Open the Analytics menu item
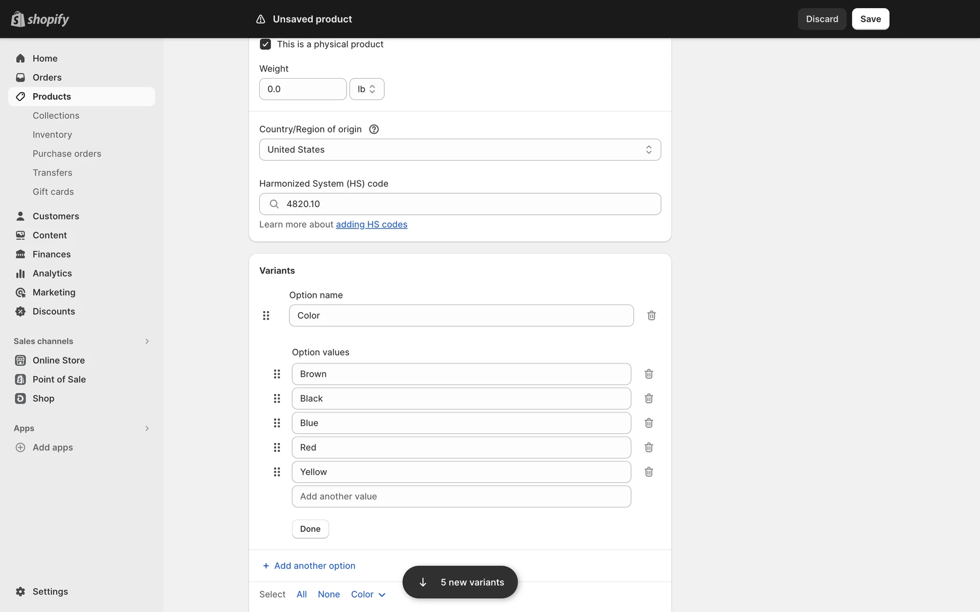 [x=52, y=273]
